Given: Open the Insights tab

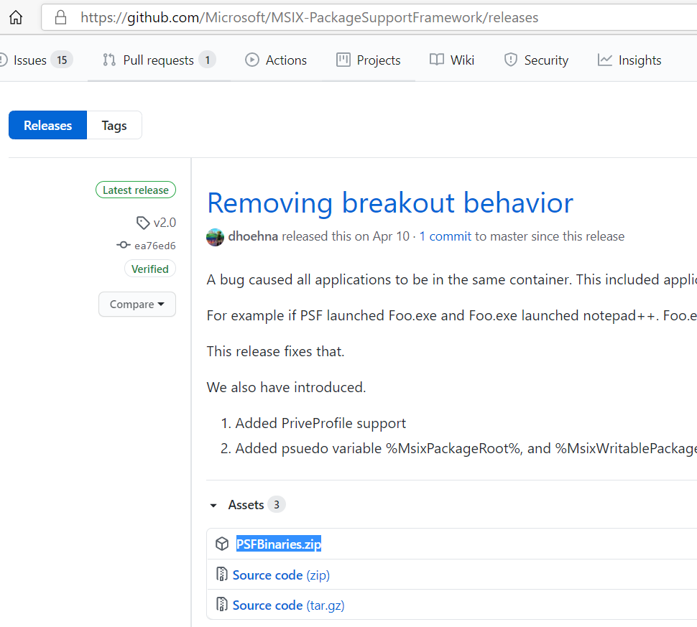Looking at the screenshot, I should (629, 60).
